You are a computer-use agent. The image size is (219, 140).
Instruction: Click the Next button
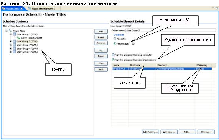tap(101, 69)
